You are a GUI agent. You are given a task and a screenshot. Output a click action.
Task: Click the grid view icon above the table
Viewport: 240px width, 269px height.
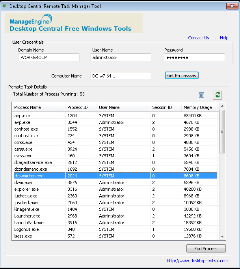click(x=201, y=95)
